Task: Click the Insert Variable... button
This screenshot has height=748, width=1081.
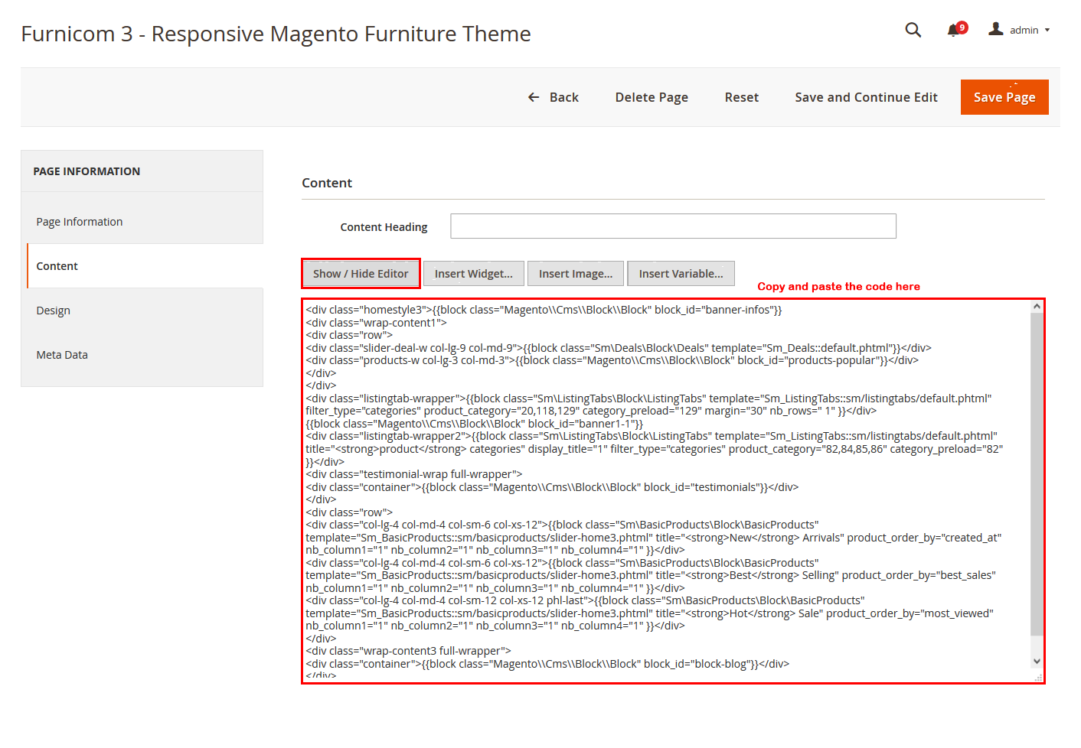Action: click(681, 274)
